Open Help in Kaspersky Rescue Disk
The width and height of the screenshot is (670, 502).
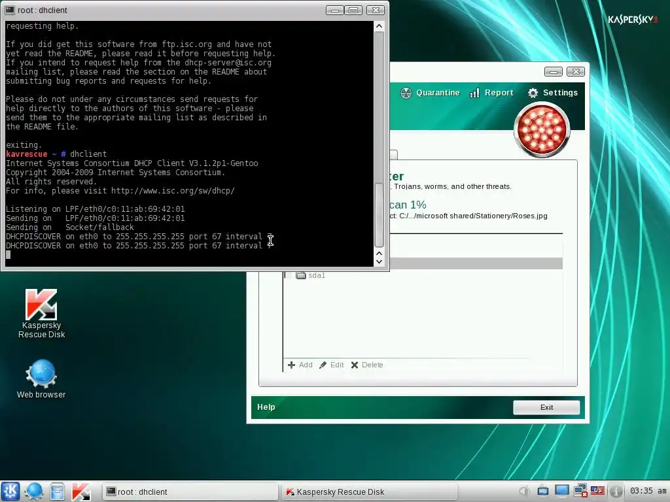266,407
